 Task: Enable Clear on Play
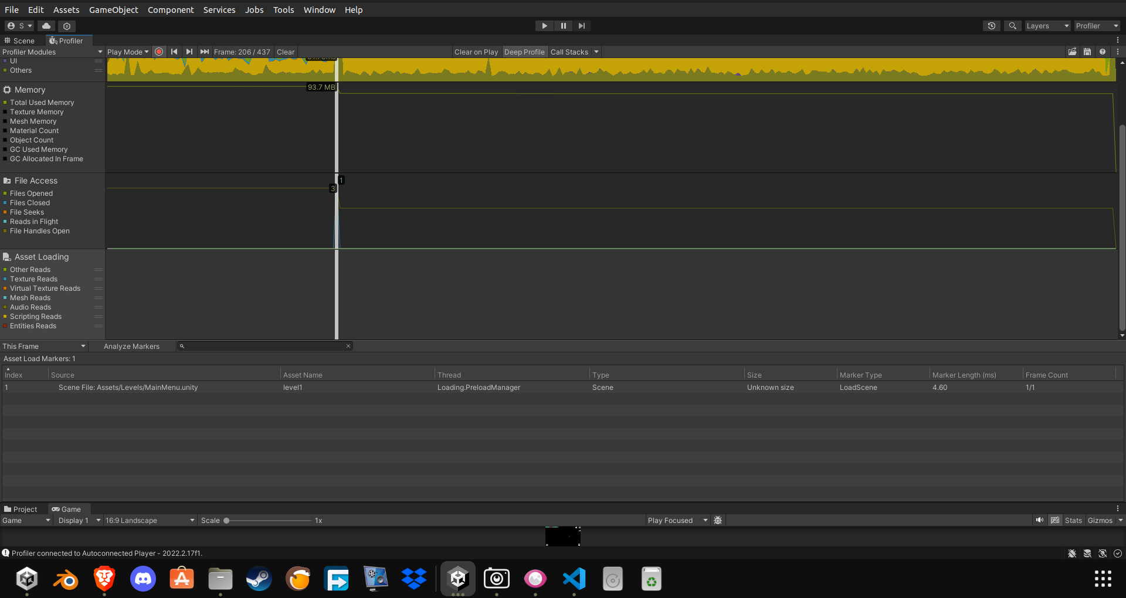pos(476,52)
